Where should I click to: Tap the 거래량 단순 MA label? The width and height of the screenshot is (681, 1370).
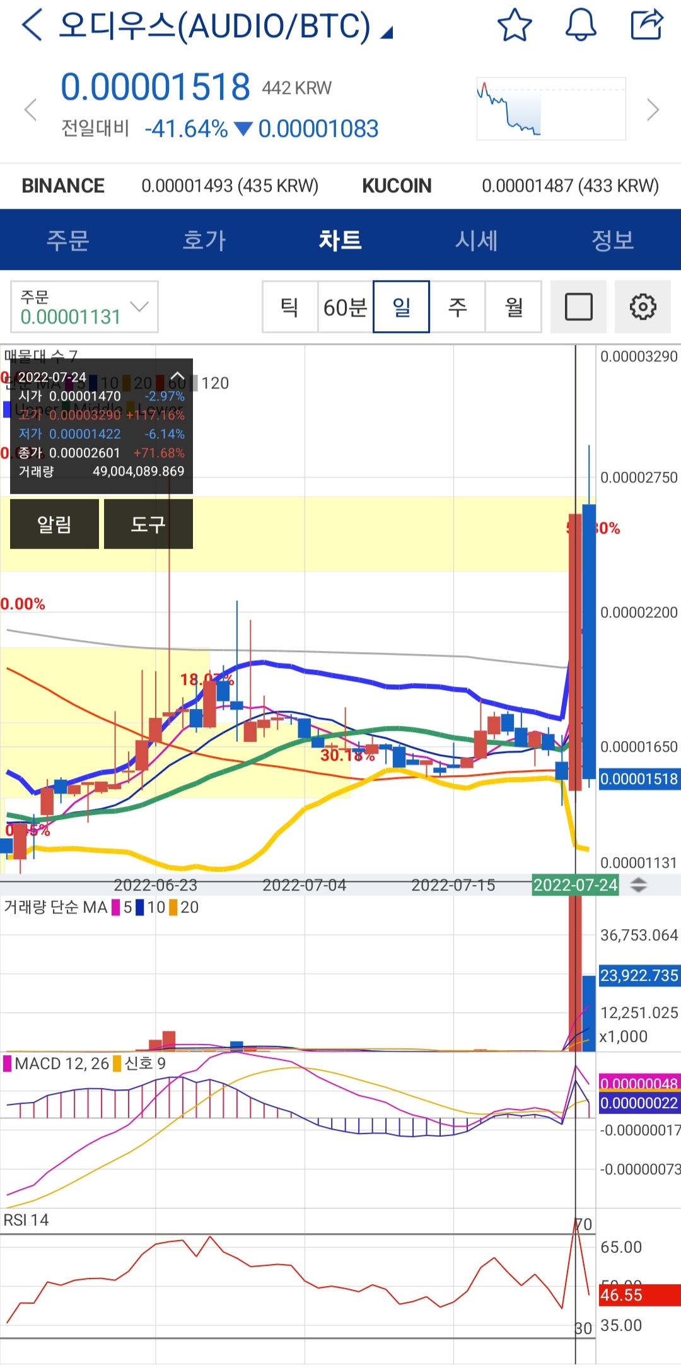pos(55,908)
